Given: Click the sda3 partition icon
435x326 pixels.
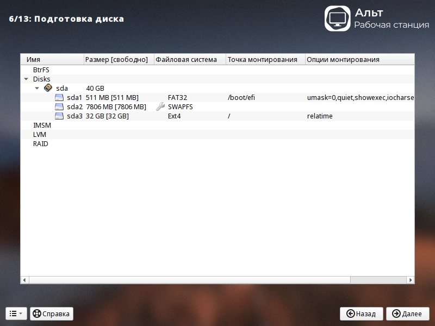Looking at the screenshot, I should 59,116.
